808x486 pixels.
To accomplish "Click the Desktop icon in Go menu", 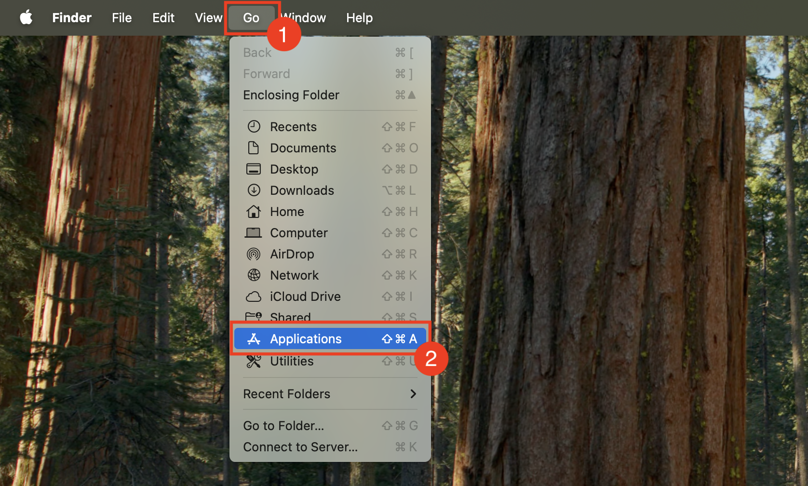I will (254, 169).
